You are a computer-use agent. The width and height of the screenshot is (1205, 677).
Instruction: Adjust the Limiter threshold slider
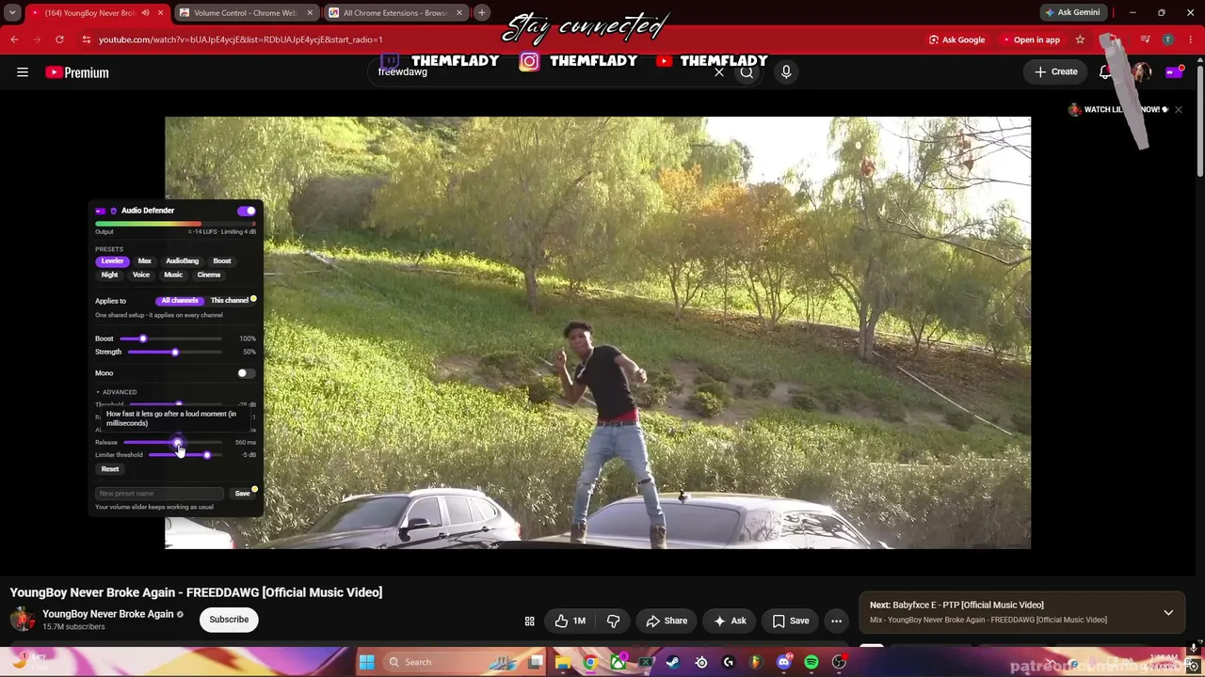tap(185, 455)
